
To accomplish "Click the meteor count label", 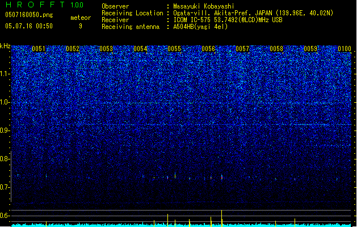I will click(81, 18).
